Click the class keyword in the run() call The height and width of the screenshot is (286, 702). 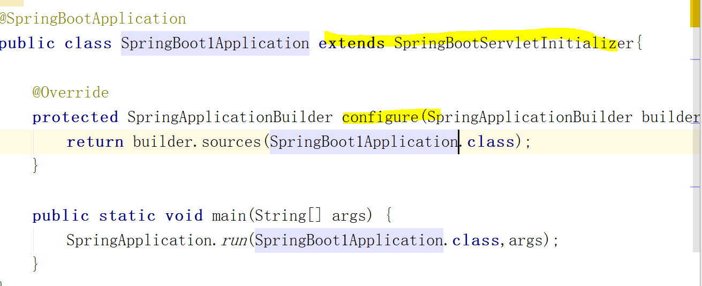(x=475, y=240)
